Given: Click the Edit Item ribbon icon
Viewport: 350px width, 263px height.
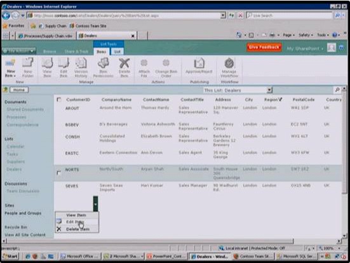Looking at the screenshot, I should [64, 67].
